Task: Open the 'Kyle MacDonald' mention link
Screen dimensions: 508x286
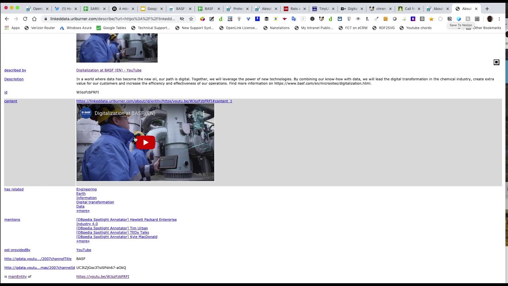Action: [x=117, y=237]
